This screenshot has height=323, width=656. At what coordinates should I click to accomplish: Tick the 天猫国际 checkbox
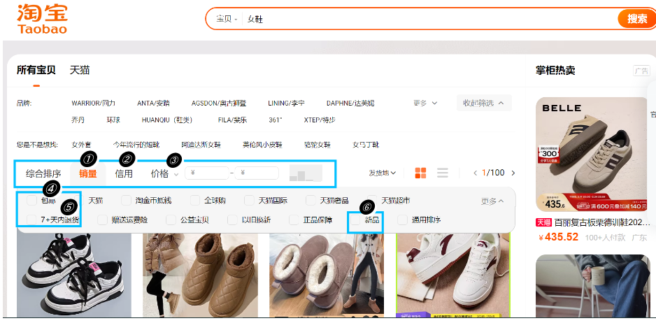point(250,201)
